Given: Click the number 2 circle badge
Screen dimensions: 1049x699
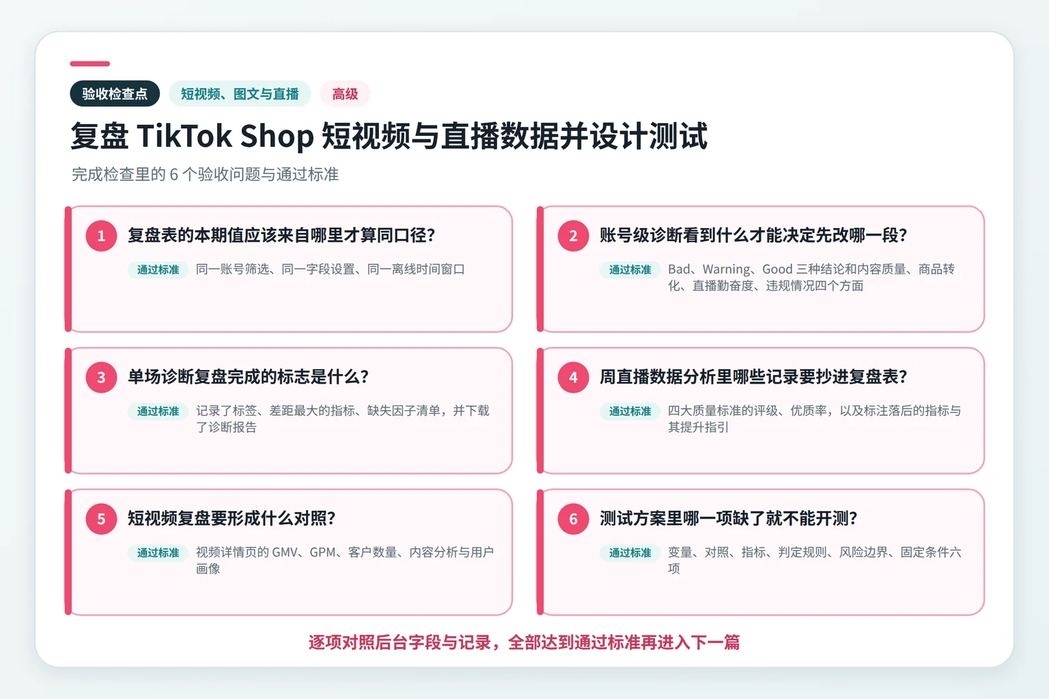Looking at the screenshot, I should click(x=573, y=236).
